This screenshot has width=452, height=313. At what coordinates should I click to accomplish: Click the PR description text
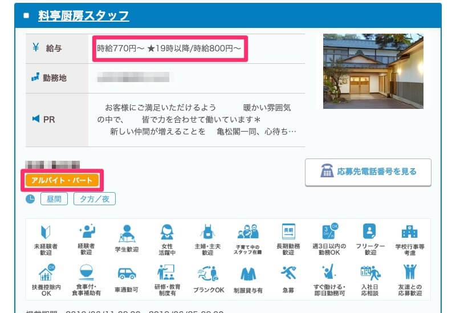[x=197, y=119]
